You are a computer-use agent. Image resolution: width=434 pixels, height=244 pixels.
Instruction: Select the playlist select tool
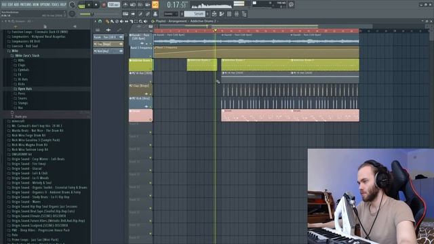(136, 21)
